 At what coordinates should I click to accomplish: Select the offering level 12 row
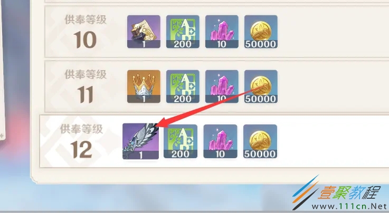(x=214, y=141)
